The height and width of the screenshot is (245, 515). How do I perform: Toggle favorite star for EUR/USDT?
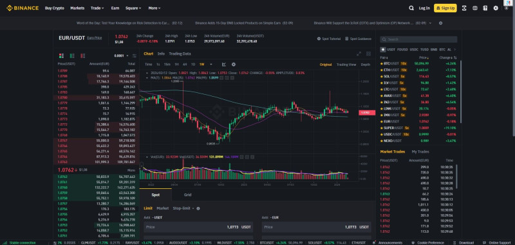[x=382, y=121]
